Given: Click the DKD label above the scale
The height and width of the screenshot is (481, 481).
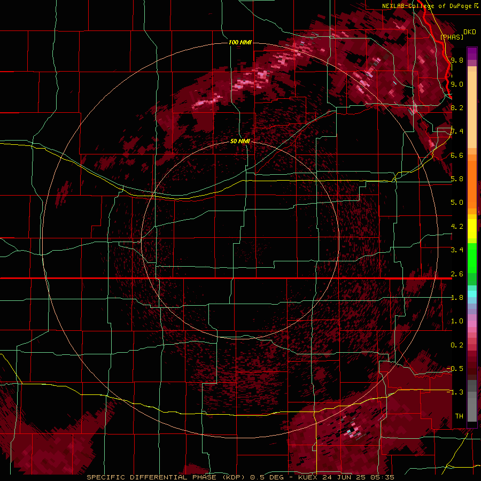Looking at the screenshot, I should click(469, 32).
